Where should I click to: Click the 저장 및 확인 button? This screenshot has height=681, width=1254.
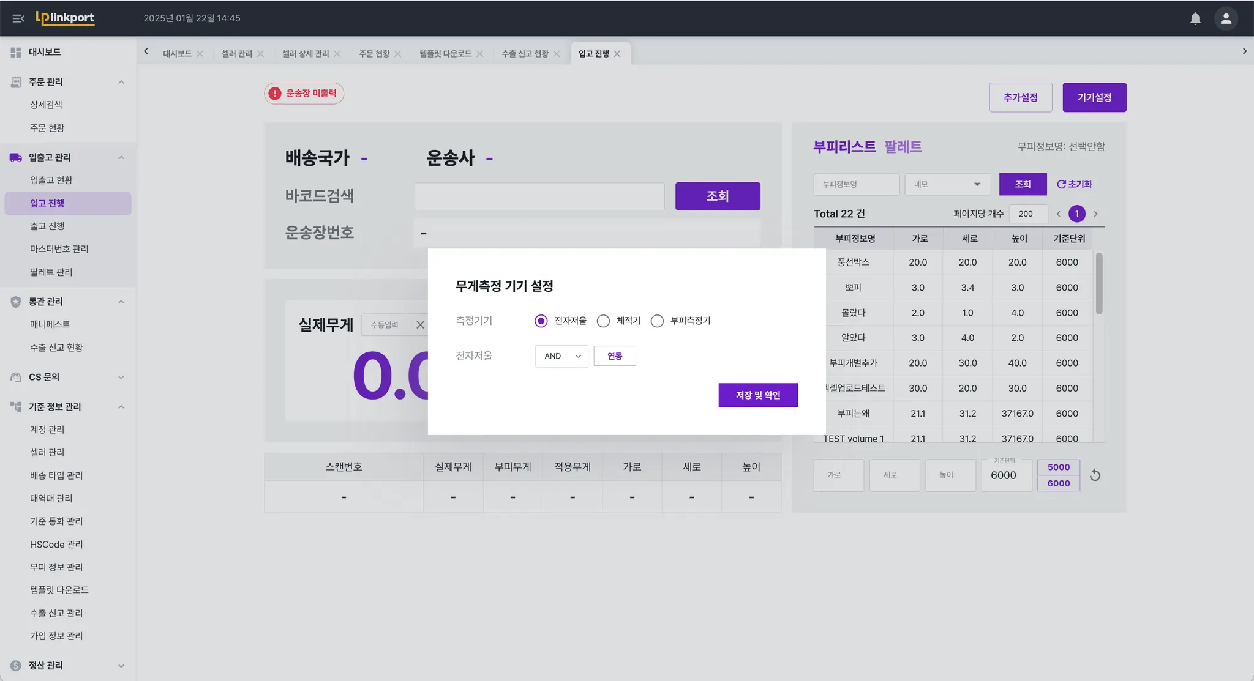point(757,395)
